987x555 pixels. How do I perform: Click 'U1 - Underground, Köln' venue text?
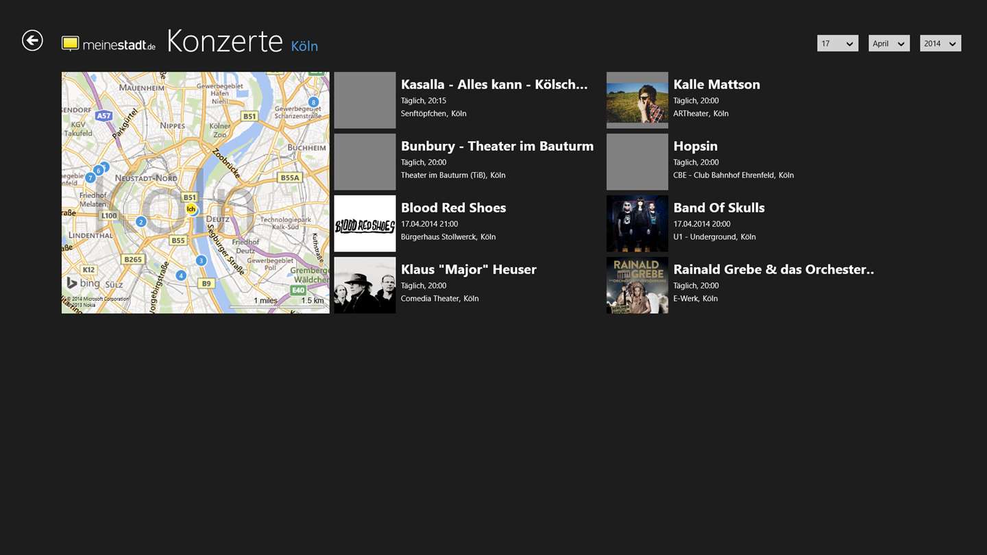point(714,237)
